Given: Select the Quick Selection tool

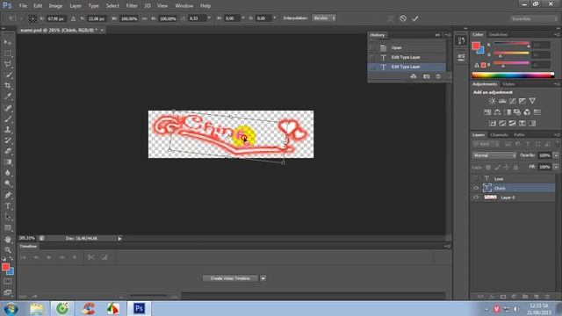Looking at the screenshot, I should tap(8, 75).
